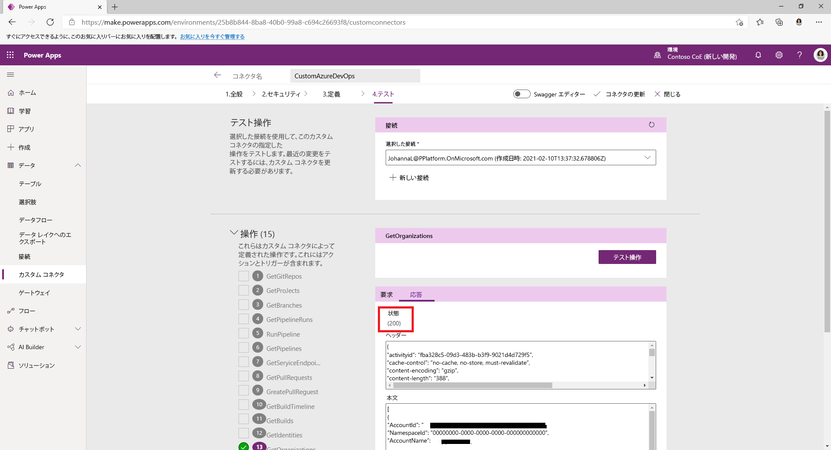Collapse the Data section chevron in sidebar

point(78,165)
